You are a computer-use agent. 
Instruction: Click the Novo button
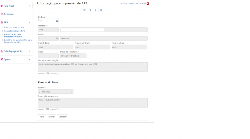(x=42, y=117)
